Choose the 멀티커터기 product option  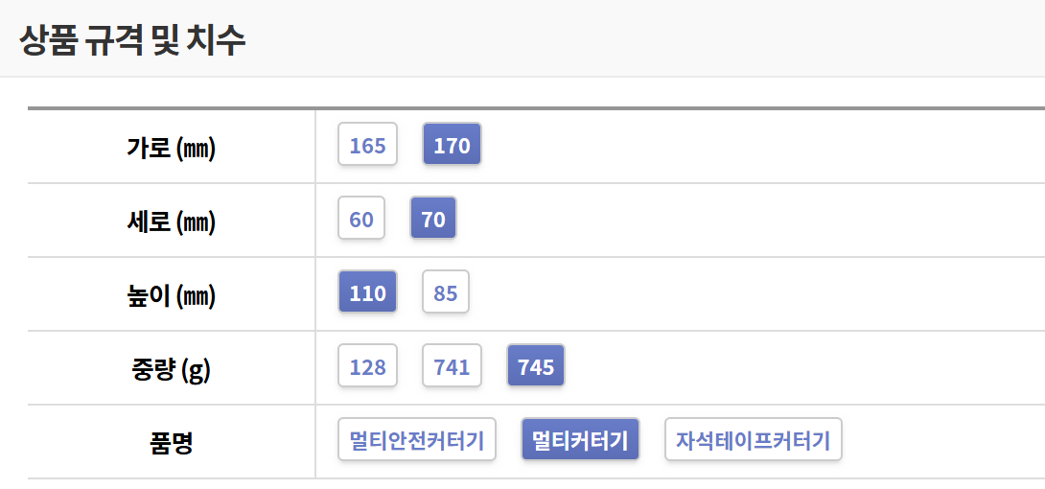pos(580,441)
